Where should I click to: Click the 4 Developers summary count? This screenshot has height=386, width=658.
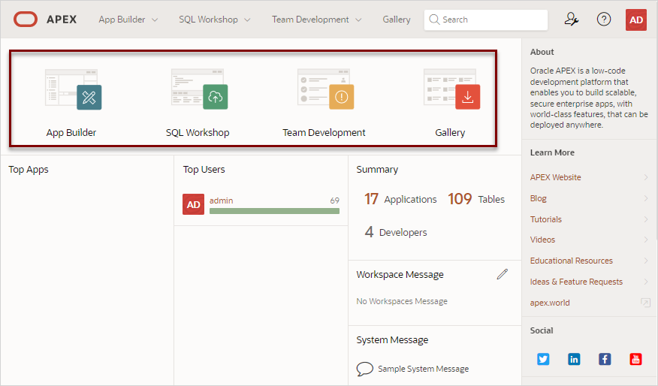tap(396, 232)
